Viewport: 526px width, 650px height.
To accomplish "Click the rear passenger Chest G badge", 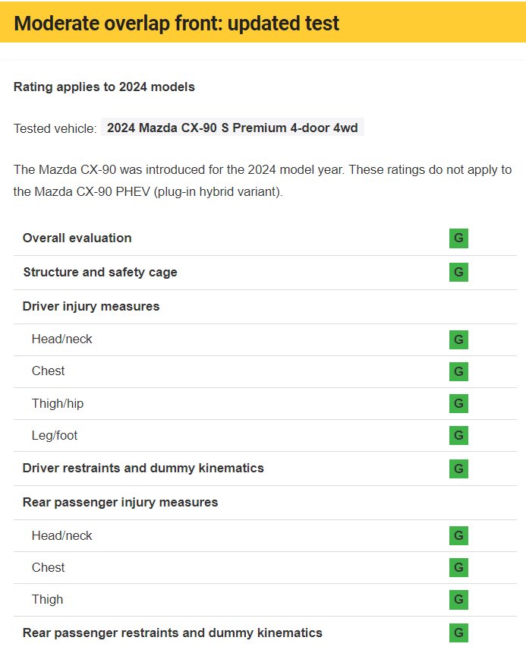I will (x=458, y=568).
